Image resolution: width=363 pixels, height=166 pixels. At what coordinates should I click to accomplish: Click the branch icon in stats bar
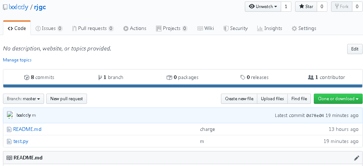point(100,78)
